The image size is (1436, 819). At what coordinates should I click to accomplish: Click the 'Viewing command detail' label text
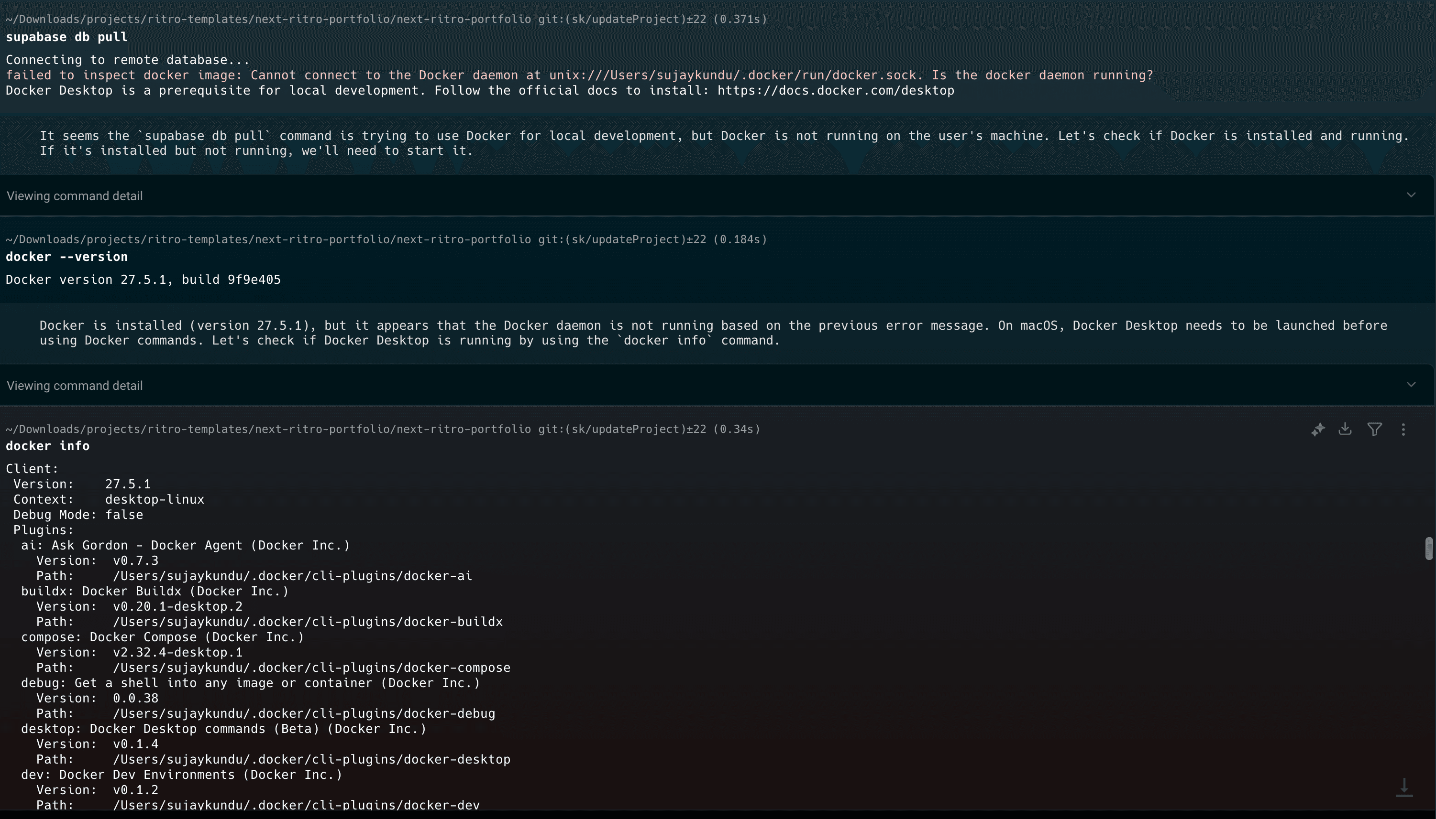tap(74, 195)
